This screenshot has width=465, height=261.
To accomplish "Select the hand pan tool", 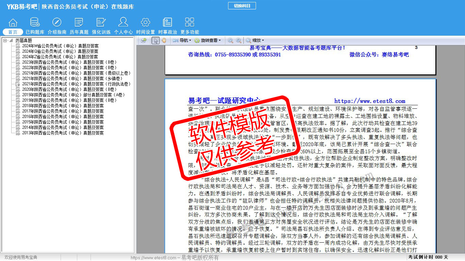I will click(x=164, y=40).
